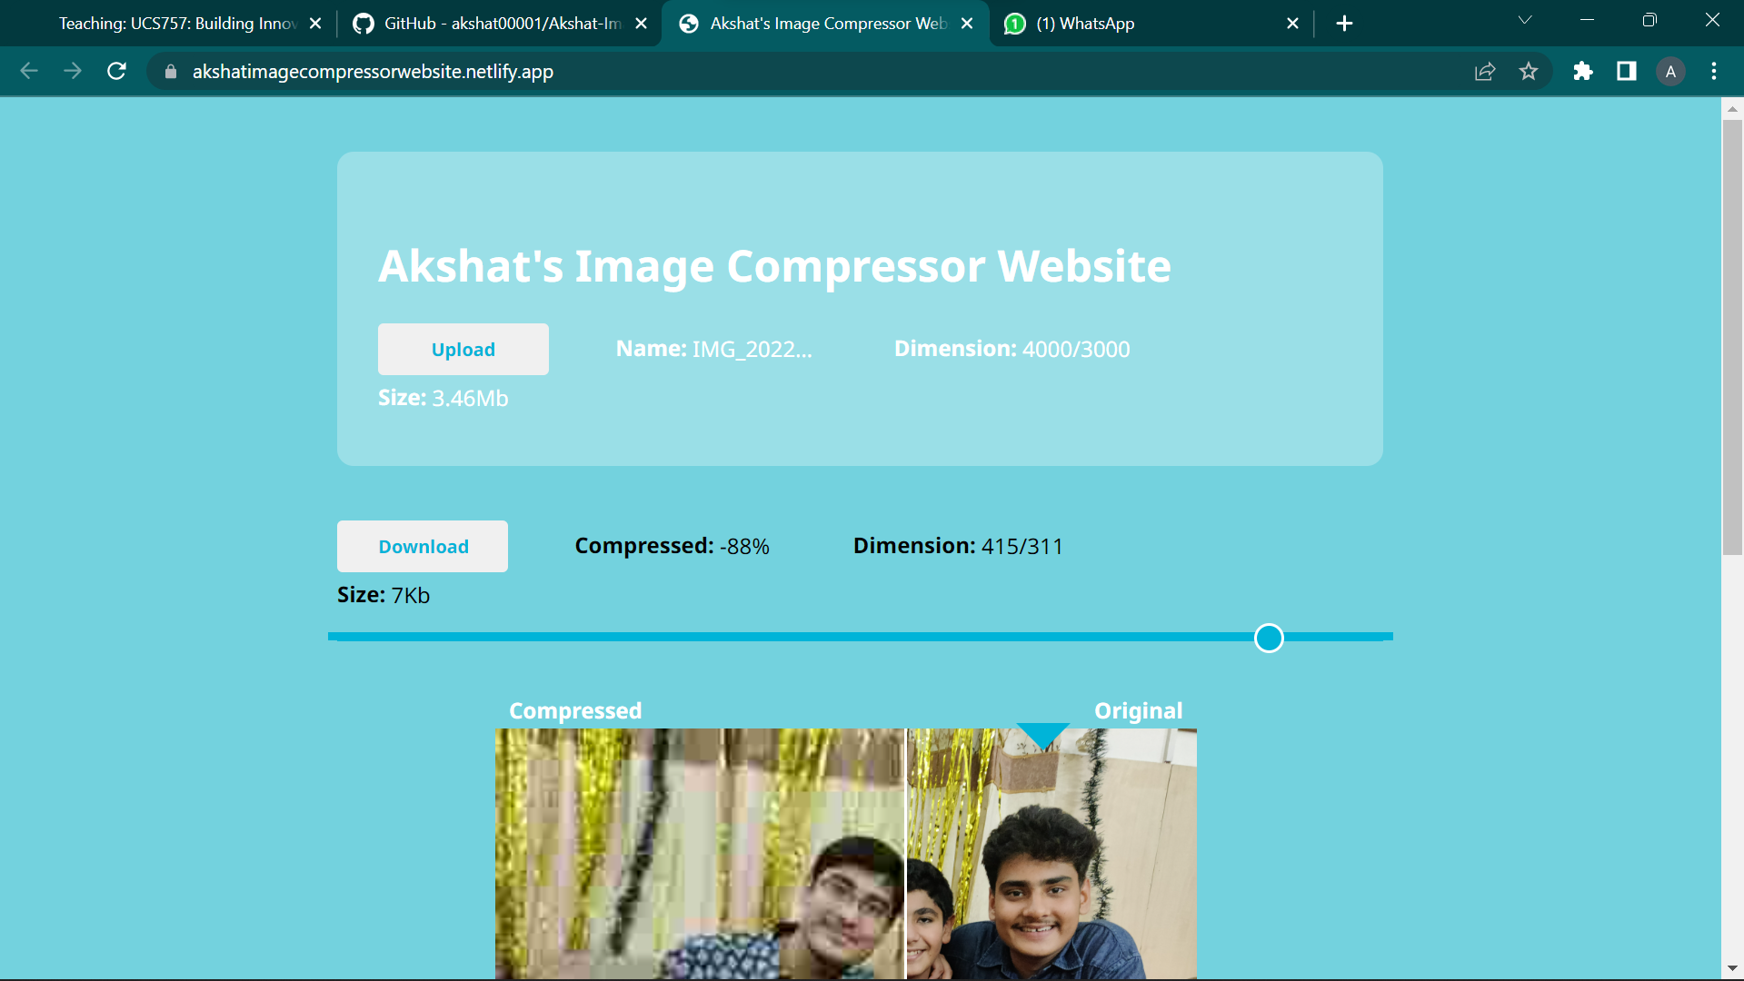1744x981 pixels.
Task: Reload the current page
Action: (116, 71)
